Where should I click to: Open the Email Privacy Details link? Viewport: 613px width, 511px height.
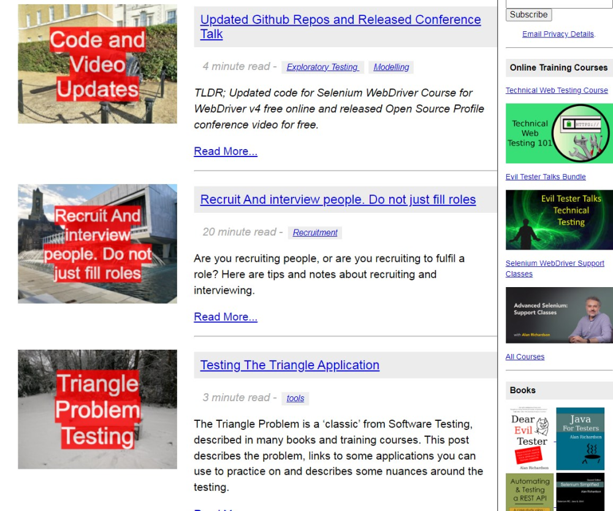coord(558,34)
